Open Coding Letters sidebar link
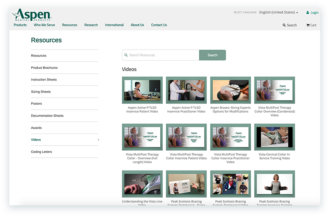Viewport: 330px width, 217px height. (x=41, y=152)
